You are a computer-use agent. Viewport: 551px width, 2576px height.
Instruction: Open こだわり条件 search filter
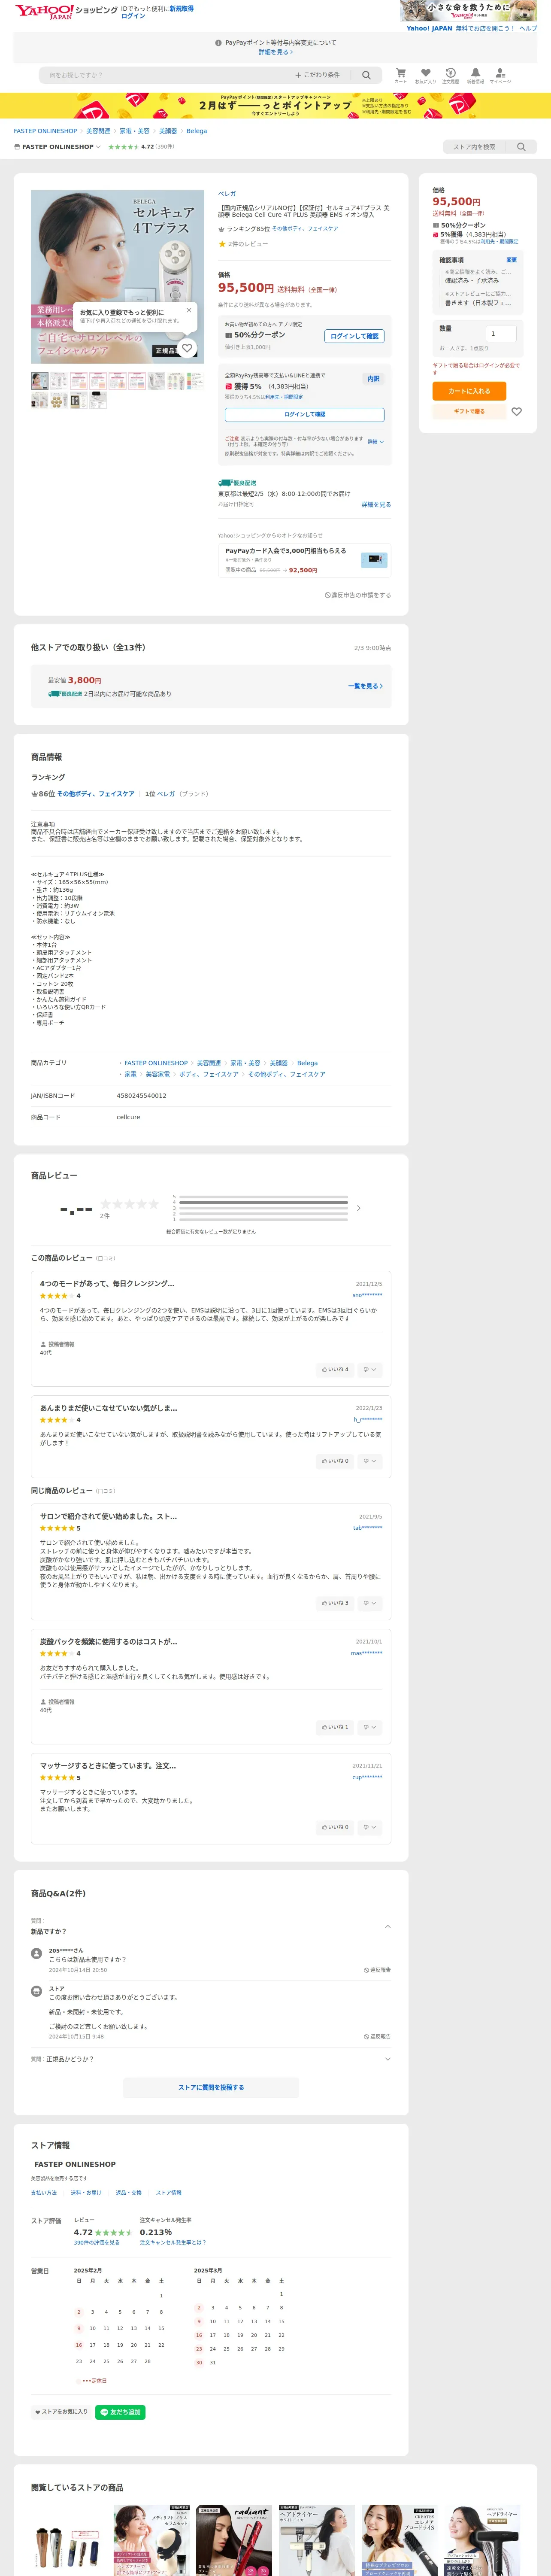tap(317, 75)
